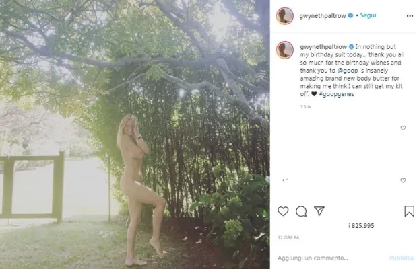
Task: Open the profile avatar beside the caption
Action: pos(285,50)
